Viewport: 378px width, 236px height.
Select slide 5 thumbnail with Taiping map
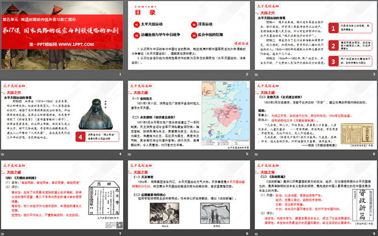[x=189, y=115]
